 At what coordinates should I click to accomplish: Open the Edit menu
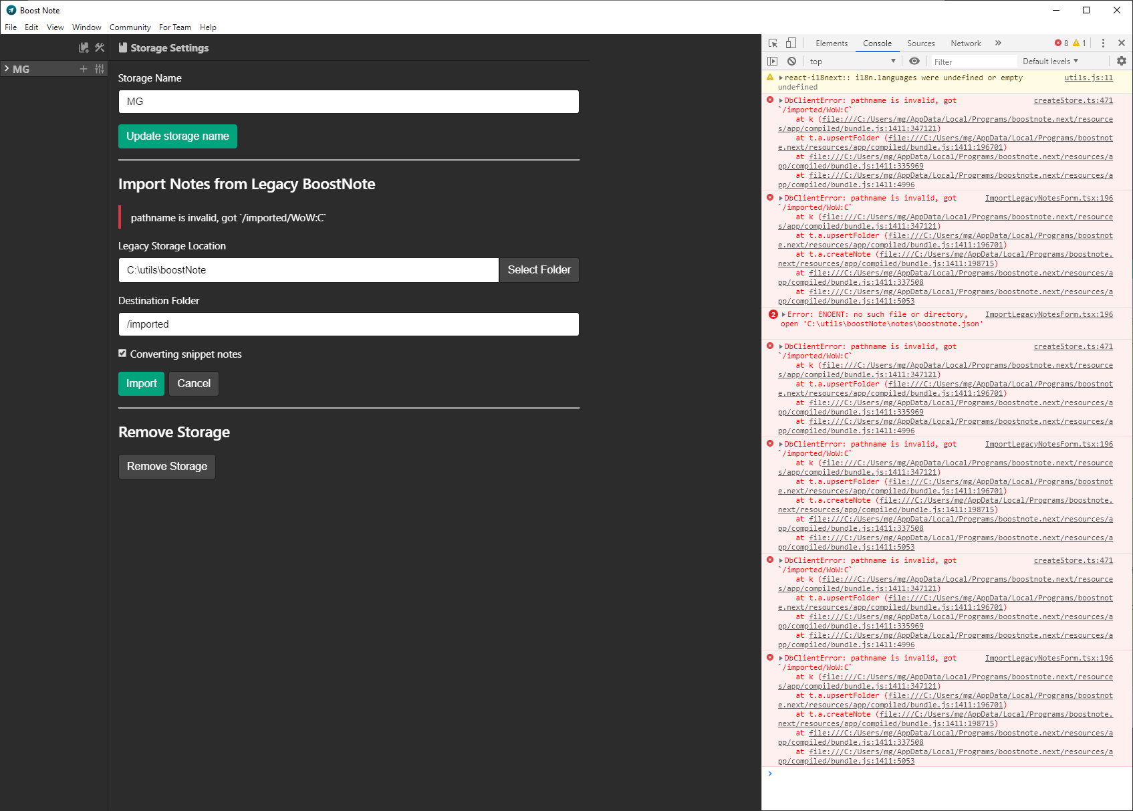31,27
